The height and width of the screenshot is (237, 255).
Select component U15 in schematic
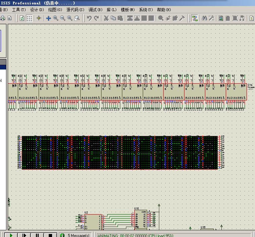pyautogui.click(x=141, y=220)
